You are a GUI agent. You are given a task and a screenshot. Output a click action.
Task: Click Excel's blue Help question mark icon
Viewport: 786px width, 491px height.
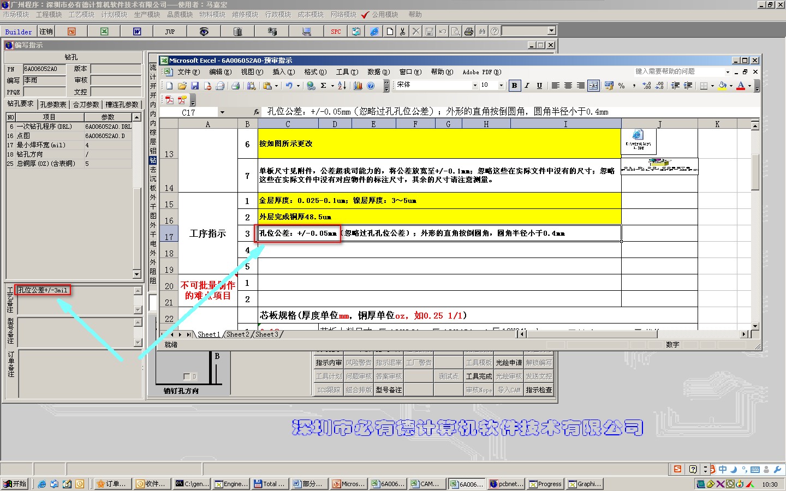coord(371,86)
